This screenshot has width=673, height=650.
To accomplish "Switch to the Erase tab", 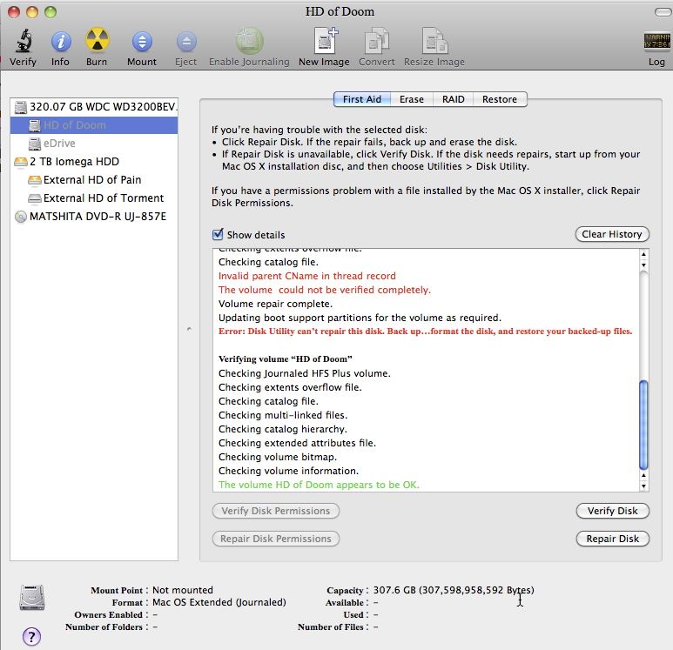I will click(412, 99).
